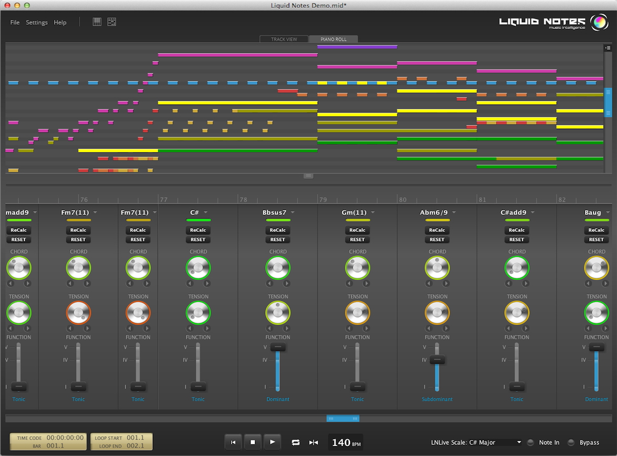Click the Abm6/9 function slider handle
The image size is (617, 456).
(x=437, y=360)
